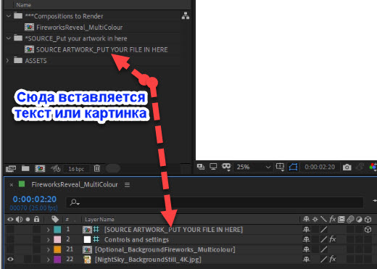Create a new folder in the Project panel
The height and width of the screenshot is (269, 377).
pyautogui.click(x=25, y=168)
